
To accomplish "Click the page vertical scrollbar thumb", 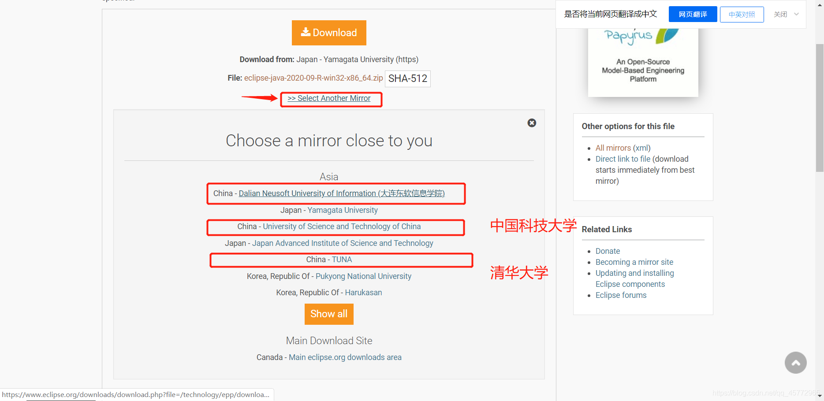I will point(820,108).
